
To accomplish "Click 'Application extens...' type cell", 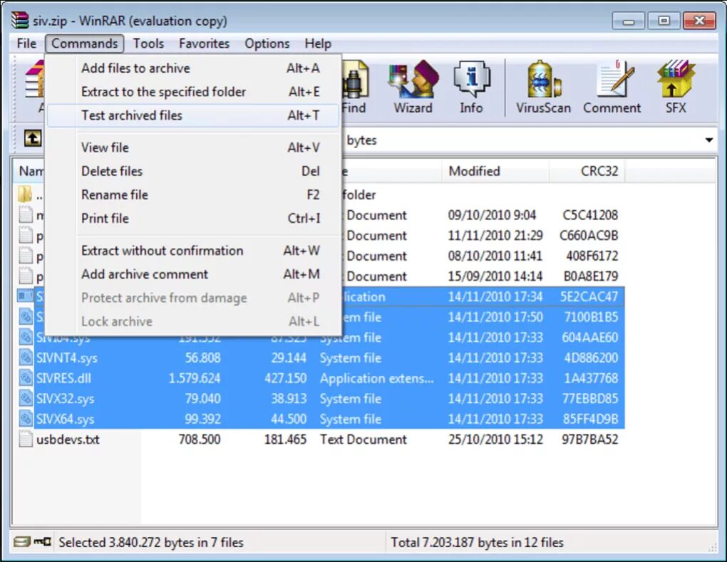I will point(376,378).
